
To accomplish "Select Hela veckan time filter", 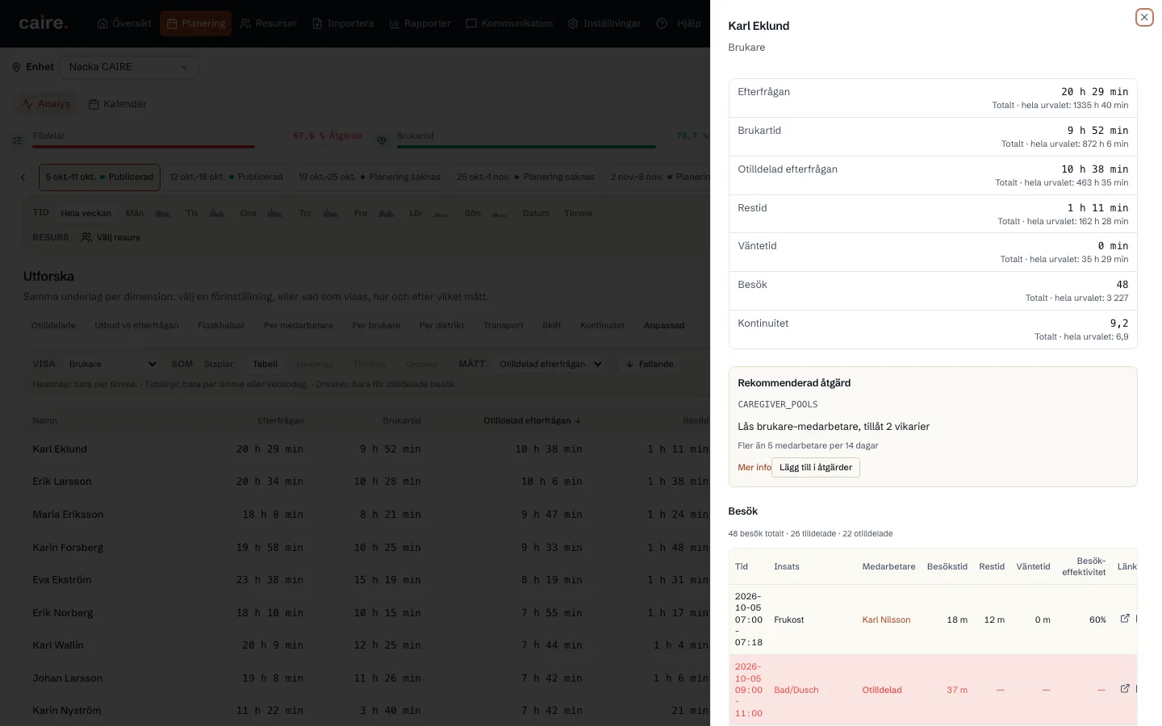I will (x=86, y=213).
